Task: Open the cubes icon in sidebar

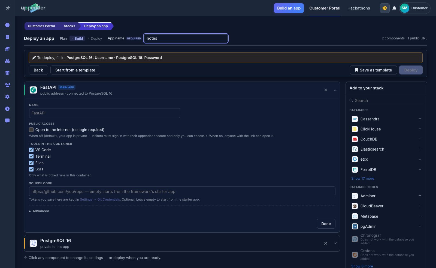Action: (x=7, y=61)
